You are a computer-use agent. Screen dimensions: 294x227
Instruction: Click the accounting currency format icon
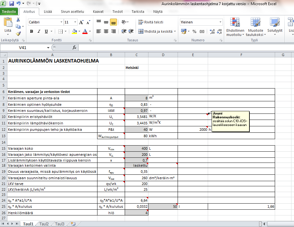coord(184,31)
